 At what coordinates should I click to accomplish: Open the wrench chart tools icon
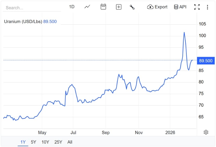132,7
